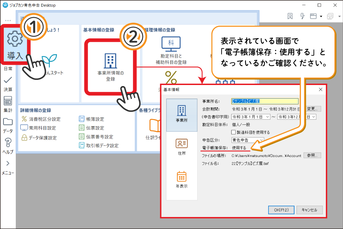Maximize the ジョブカン青色申告 Desktop window
343x229 pixels.
coord(319,5)
